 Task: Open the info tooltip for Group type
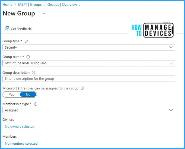(x=26, y=41)
